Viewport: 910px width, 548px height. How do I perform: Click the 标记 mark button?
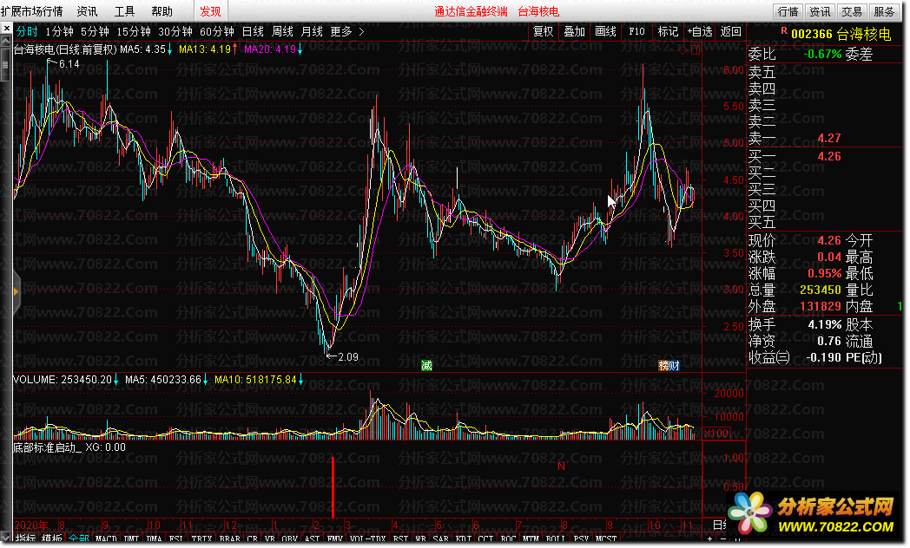coord(668,31)
